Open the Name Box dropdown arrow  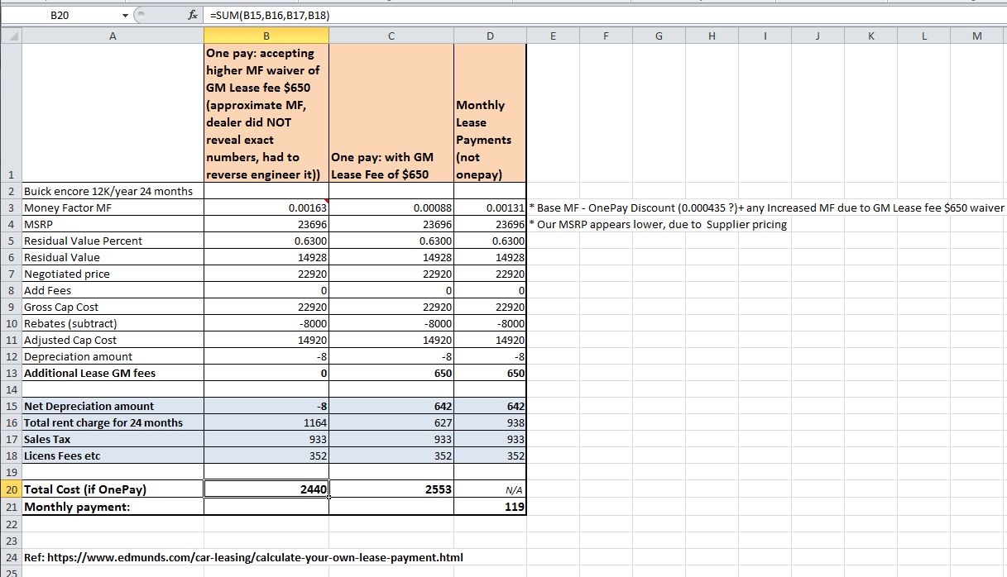point(125,15)
